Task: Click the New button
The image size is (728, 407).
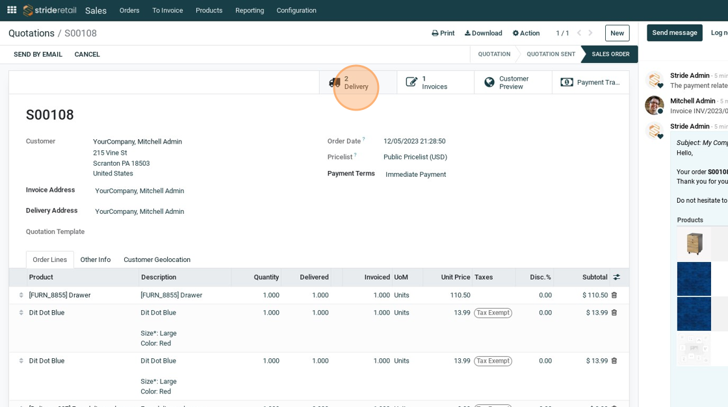Action: [617, 33]
